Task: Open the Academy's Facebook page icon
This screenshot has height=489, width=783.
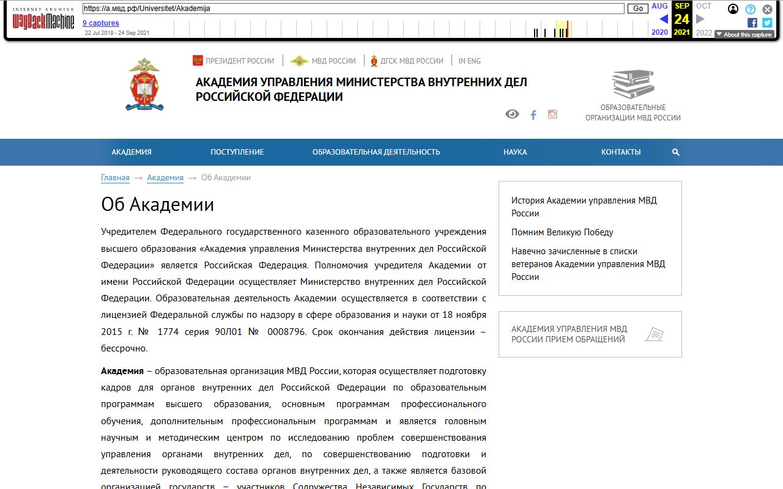Action: [533, 115]
